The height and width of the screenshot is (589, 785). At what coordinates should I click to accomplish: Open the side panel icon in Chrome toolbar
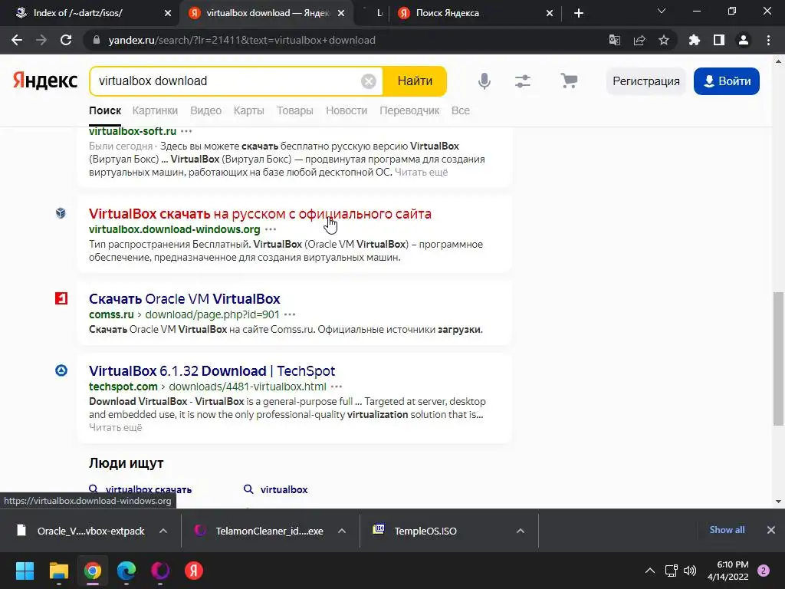pyautogui.click(x=719, y=40)
